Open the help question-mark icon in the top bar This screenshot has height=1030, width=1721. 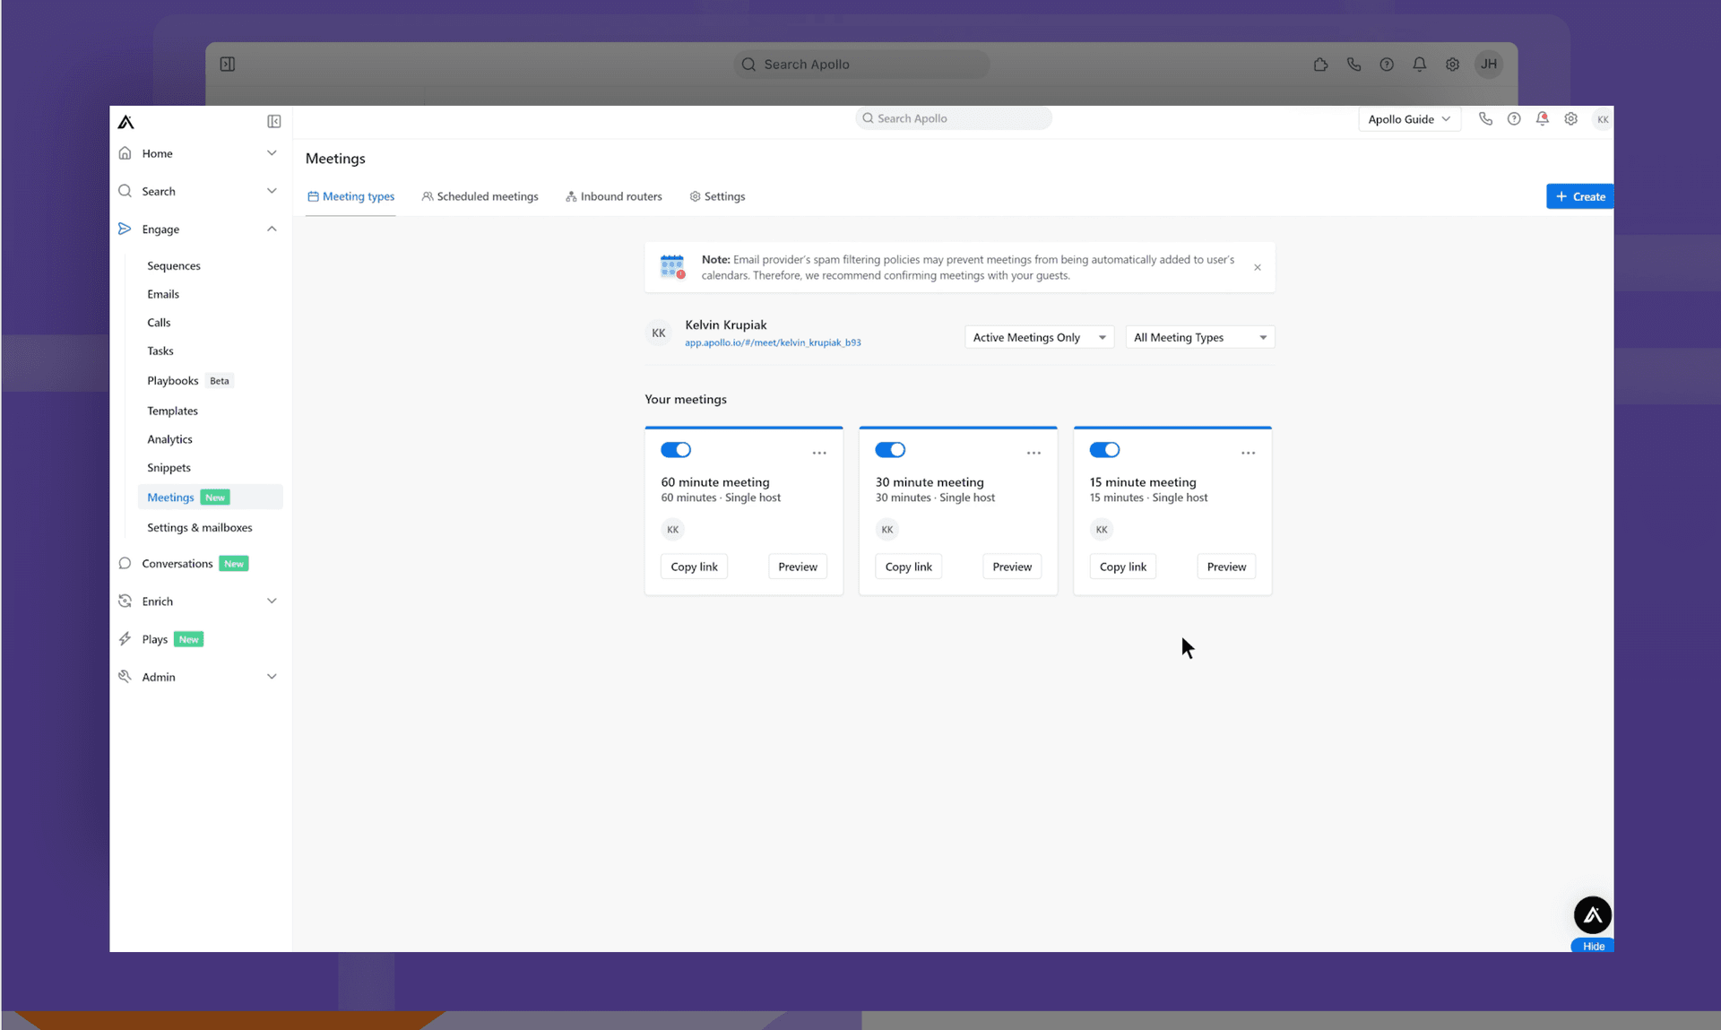1514,118
